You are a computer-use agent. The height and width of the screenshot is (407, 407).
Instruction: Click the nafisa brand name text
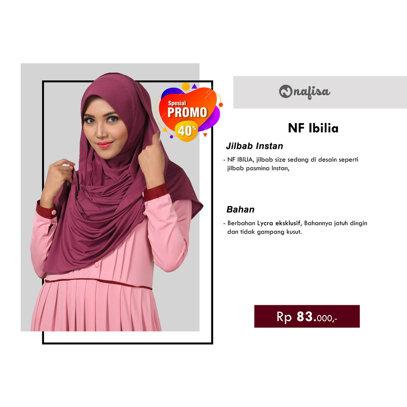[312, 92]
